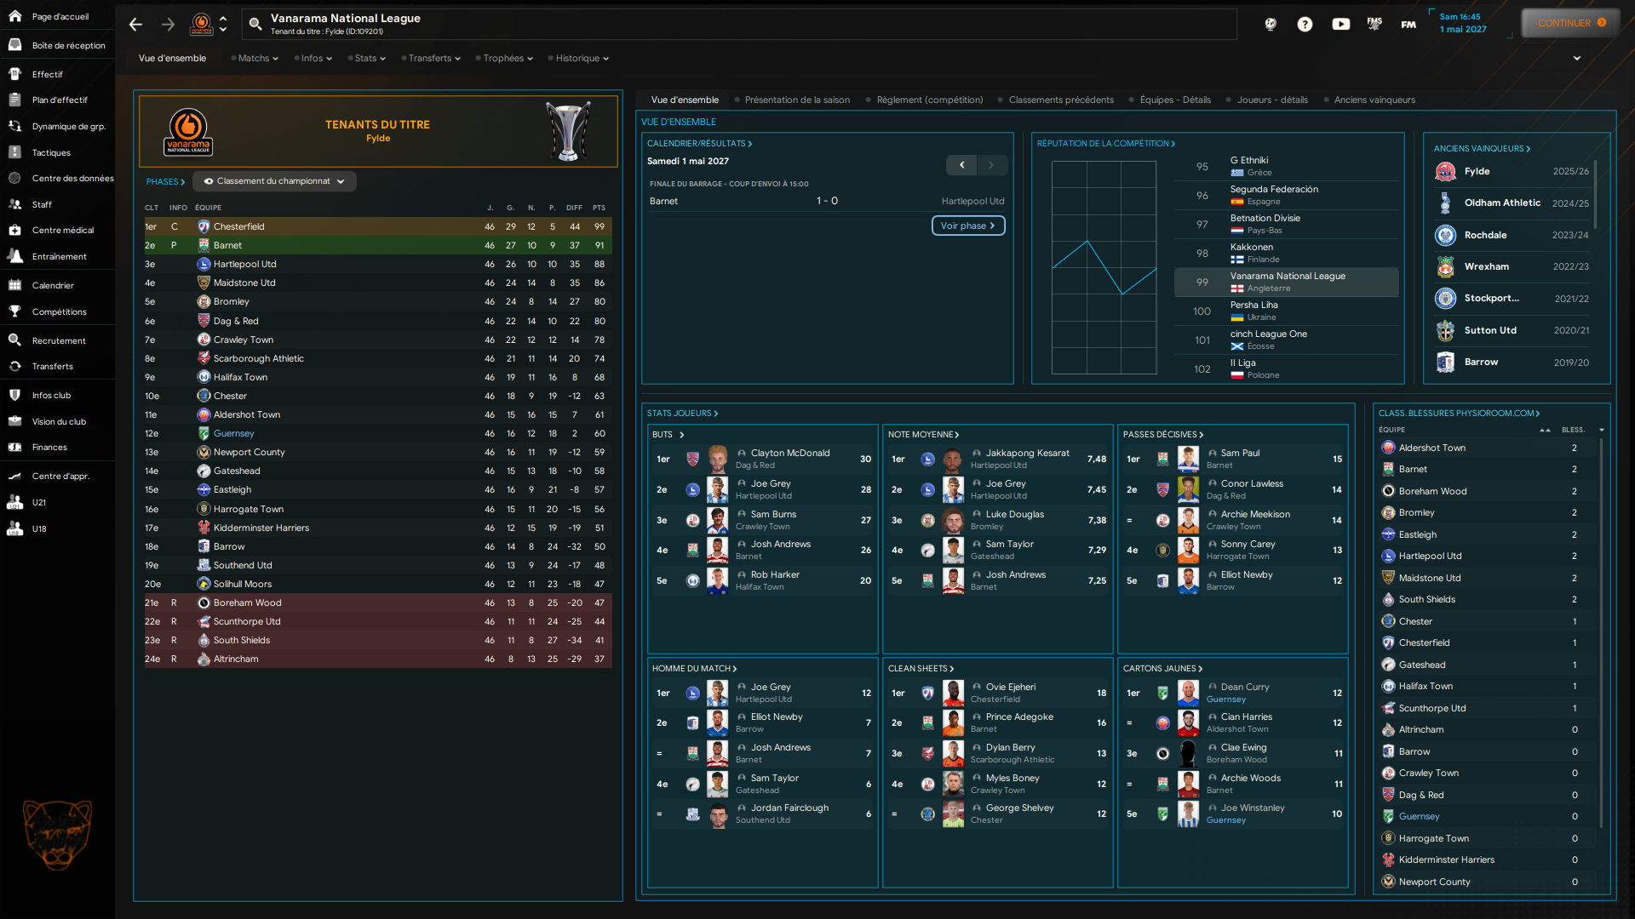Show previous date in calendrier results
Screen dimensions: 1635x919
pyautogui.click(x=961, y=165)
